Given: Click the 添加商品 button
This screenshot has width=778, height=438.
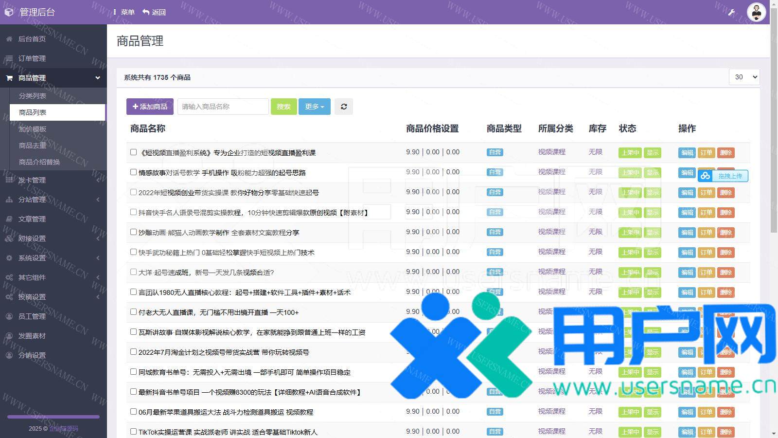Looking at the screenshot, I should tap(150, 107).
